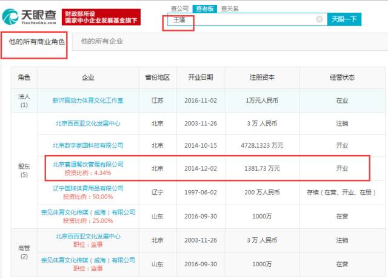Click the 经营状态 column header
The width and height of the screenshot is (388, 279).
click(342, 77)
